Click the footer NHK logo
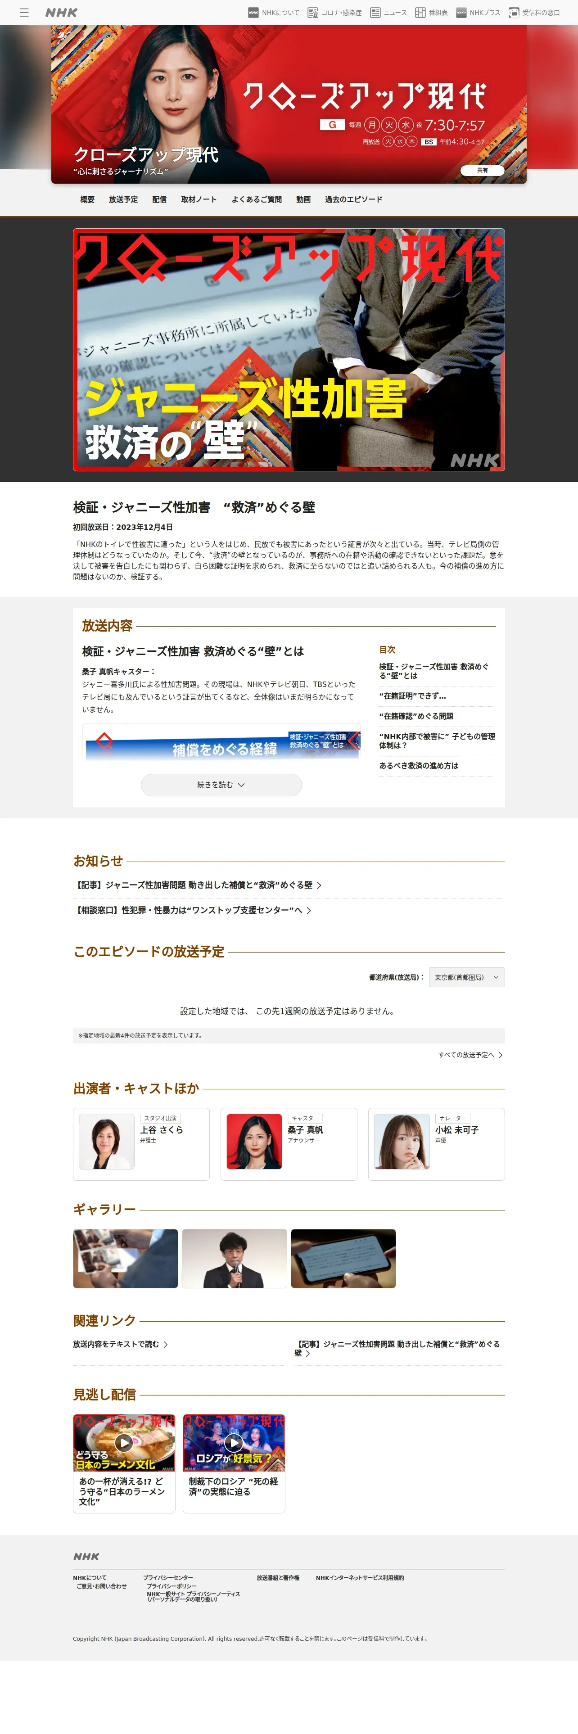 86,1556
